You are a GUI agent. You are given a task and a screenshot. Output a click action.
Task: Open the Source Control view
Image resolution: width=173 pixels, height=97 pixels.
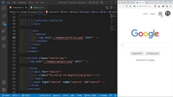(4, 23)
